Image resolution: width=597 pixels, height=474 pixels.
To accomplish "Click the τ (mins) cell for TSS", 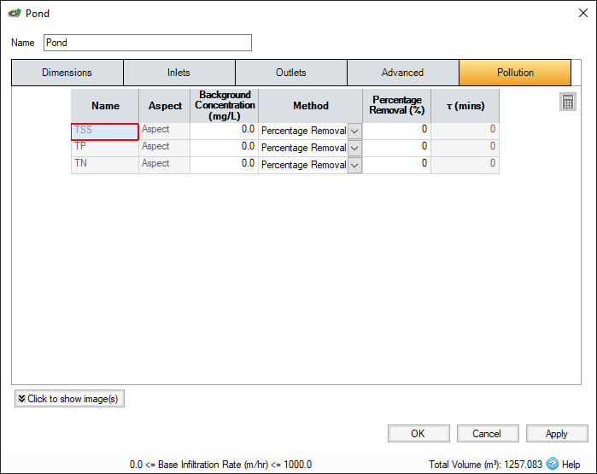I will tap(465, 131).
